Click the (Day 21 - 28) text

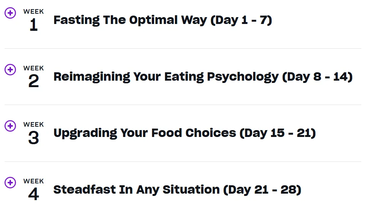pos(262,190)
